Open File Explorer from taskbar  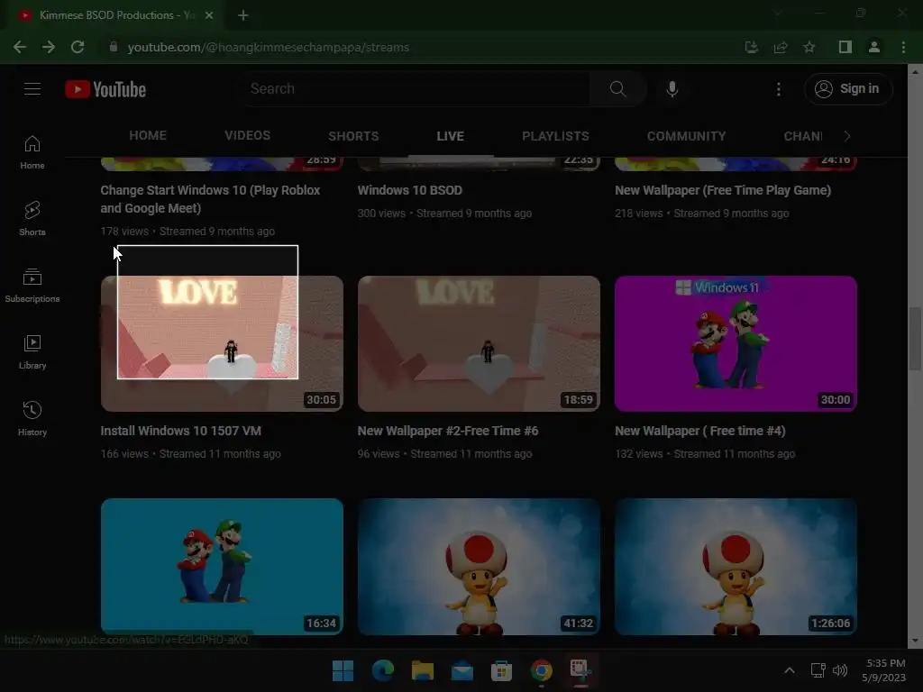point(422,670)
